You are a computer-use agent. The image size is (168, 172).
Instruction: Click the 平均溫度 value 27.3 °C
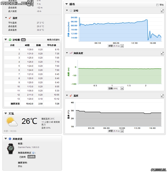pos(40,23)
